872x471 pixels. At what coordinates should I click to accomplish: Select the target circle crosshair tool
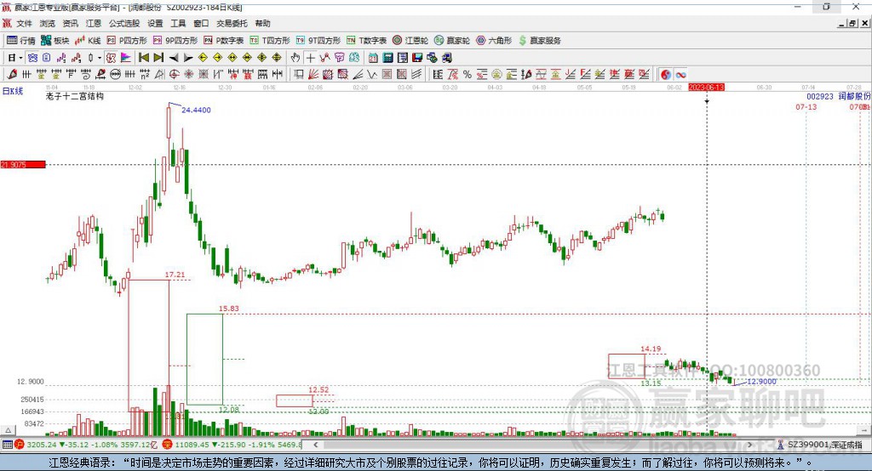(174, 75)
